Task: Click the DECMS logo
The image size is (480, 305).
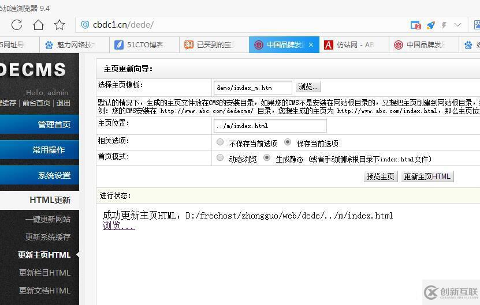Action: [x=33, y=70]
